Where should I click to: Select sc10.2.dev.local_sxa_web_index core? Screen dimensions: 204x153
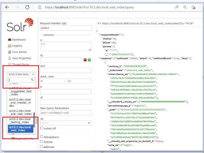point(20,112)
